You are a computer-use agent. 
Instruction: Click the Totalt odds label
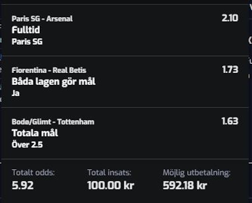[x=33, y=173]
